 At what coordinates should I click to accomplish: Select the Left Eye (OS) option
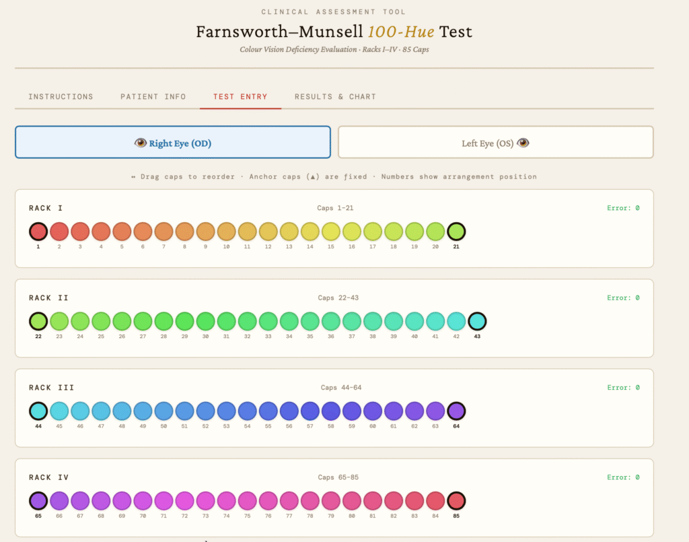coord(496,142)
